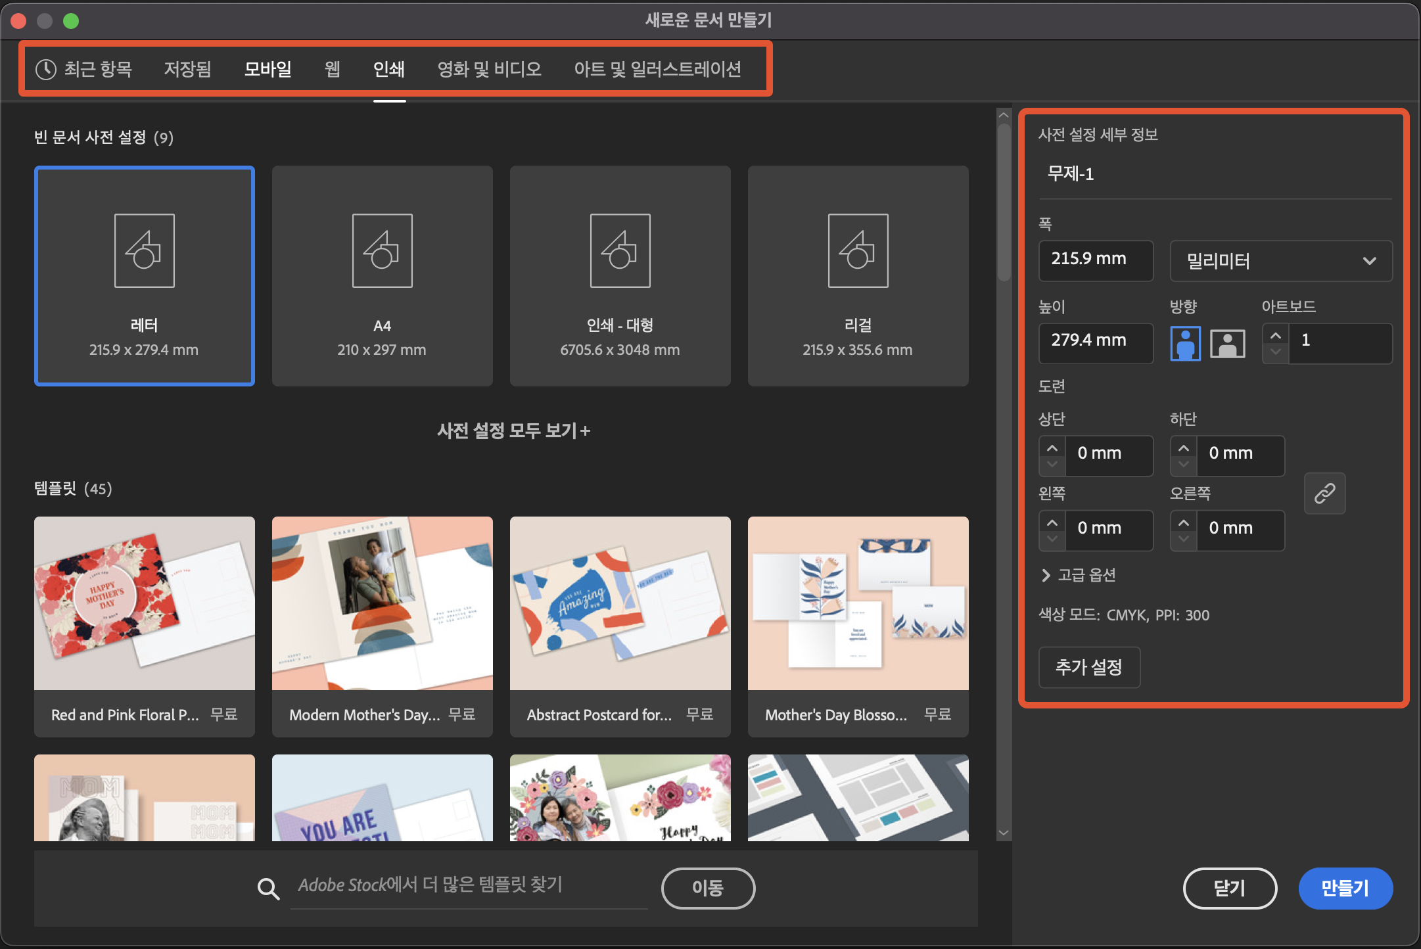Open the 아트 및 일러스트레이션 tab
The width and height of the screenshot is (1421, 949).
tap(657, 69)
